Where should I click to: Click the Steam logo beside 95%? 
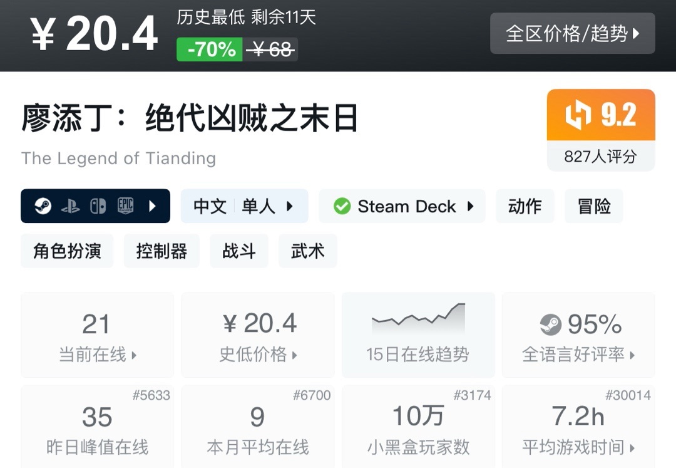point(550,325)
